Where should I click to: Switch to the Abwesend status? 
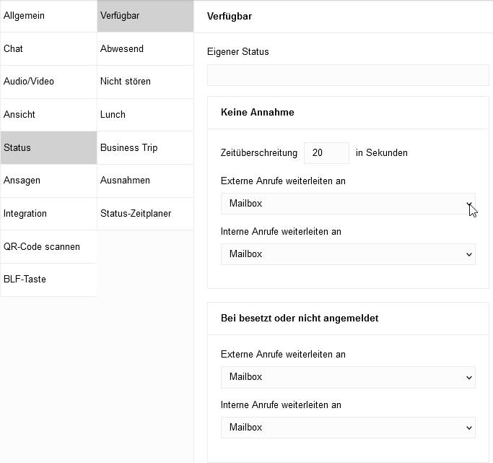(145, 49)
